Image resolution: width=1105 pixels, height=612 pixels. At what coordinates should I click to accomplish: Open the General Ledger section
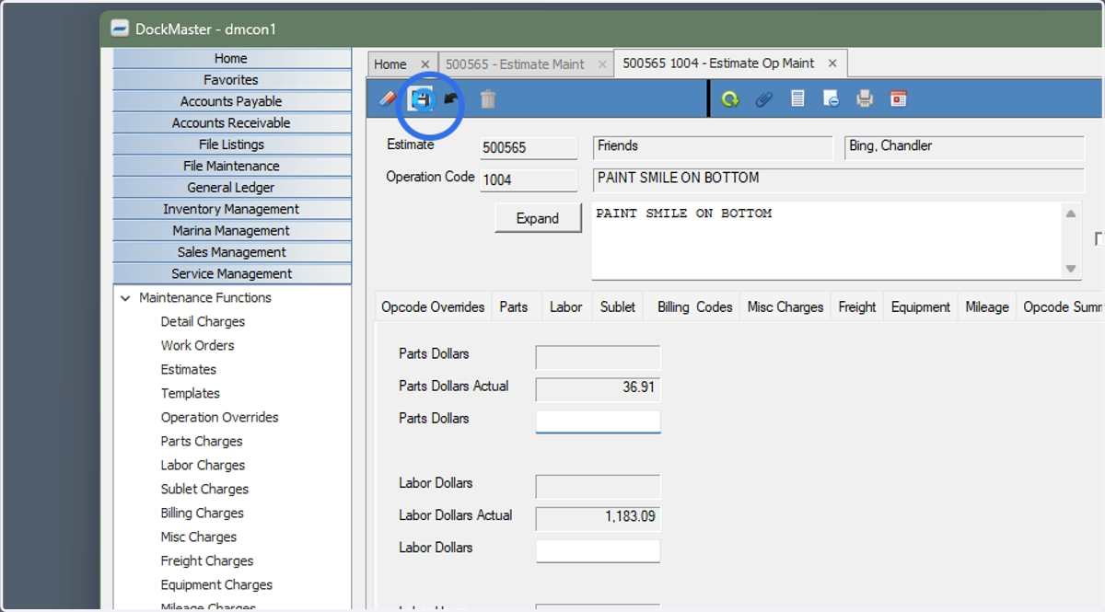[x=231, y=188]
